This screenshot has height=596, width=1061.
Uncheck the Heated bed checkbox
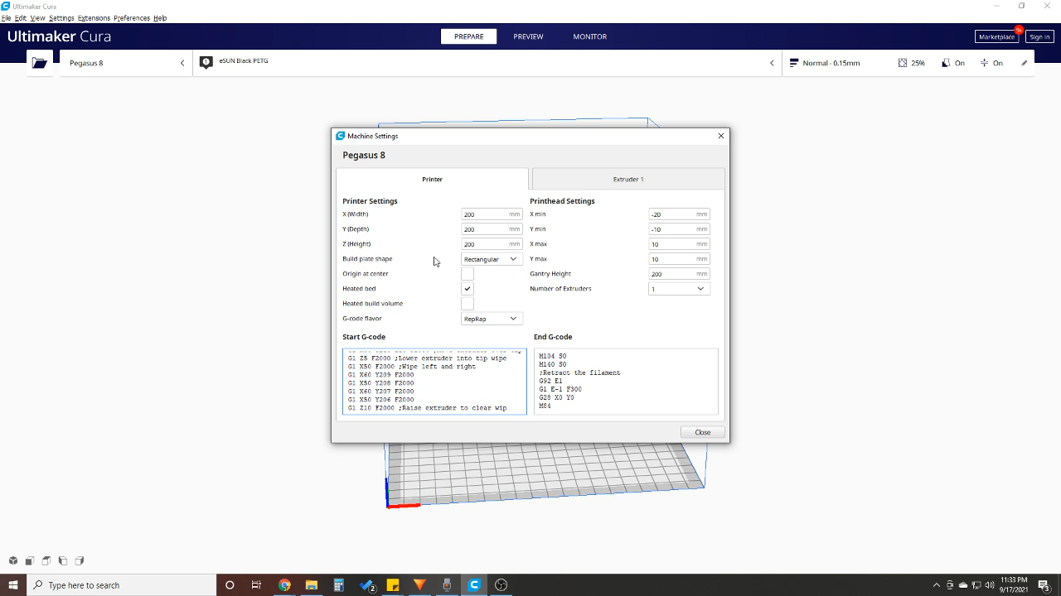(468, 289)
